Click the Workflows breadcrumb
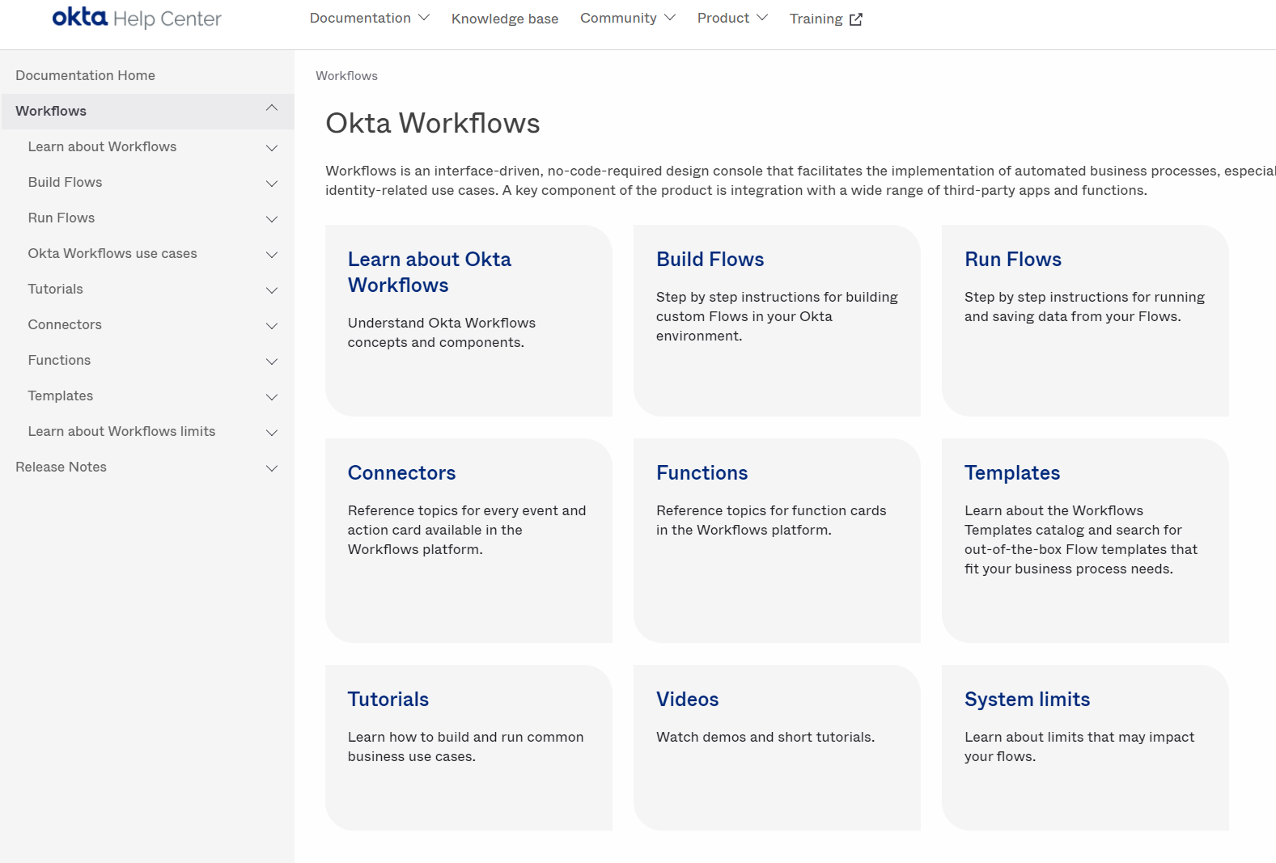The height and width of the screenshot is (863, 1276). point(346,76)
